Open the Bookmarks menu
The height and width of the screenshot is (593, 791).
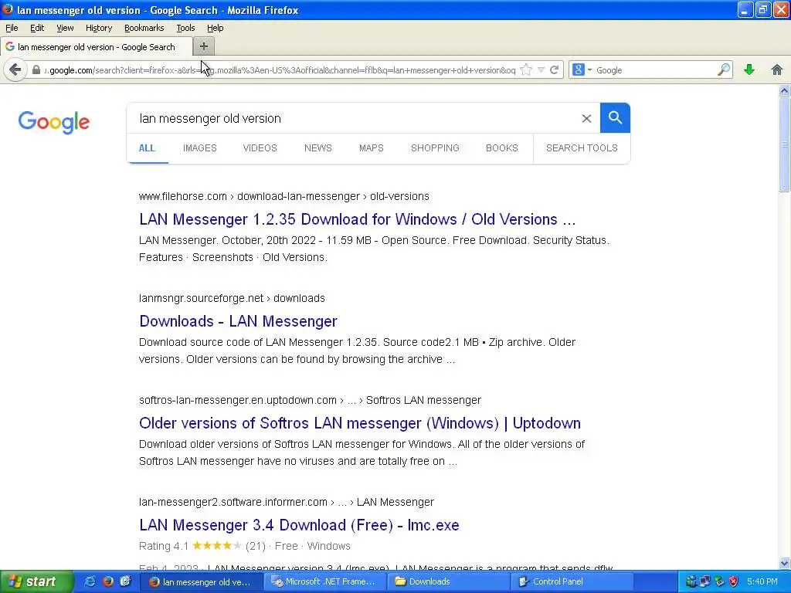point(144,28)
